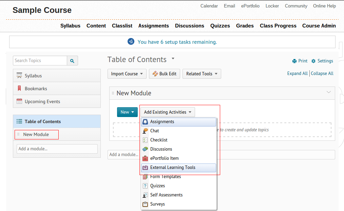Open Grades in the course navbar
Viewport: 344px width, 211px height.
click(245, 26)
